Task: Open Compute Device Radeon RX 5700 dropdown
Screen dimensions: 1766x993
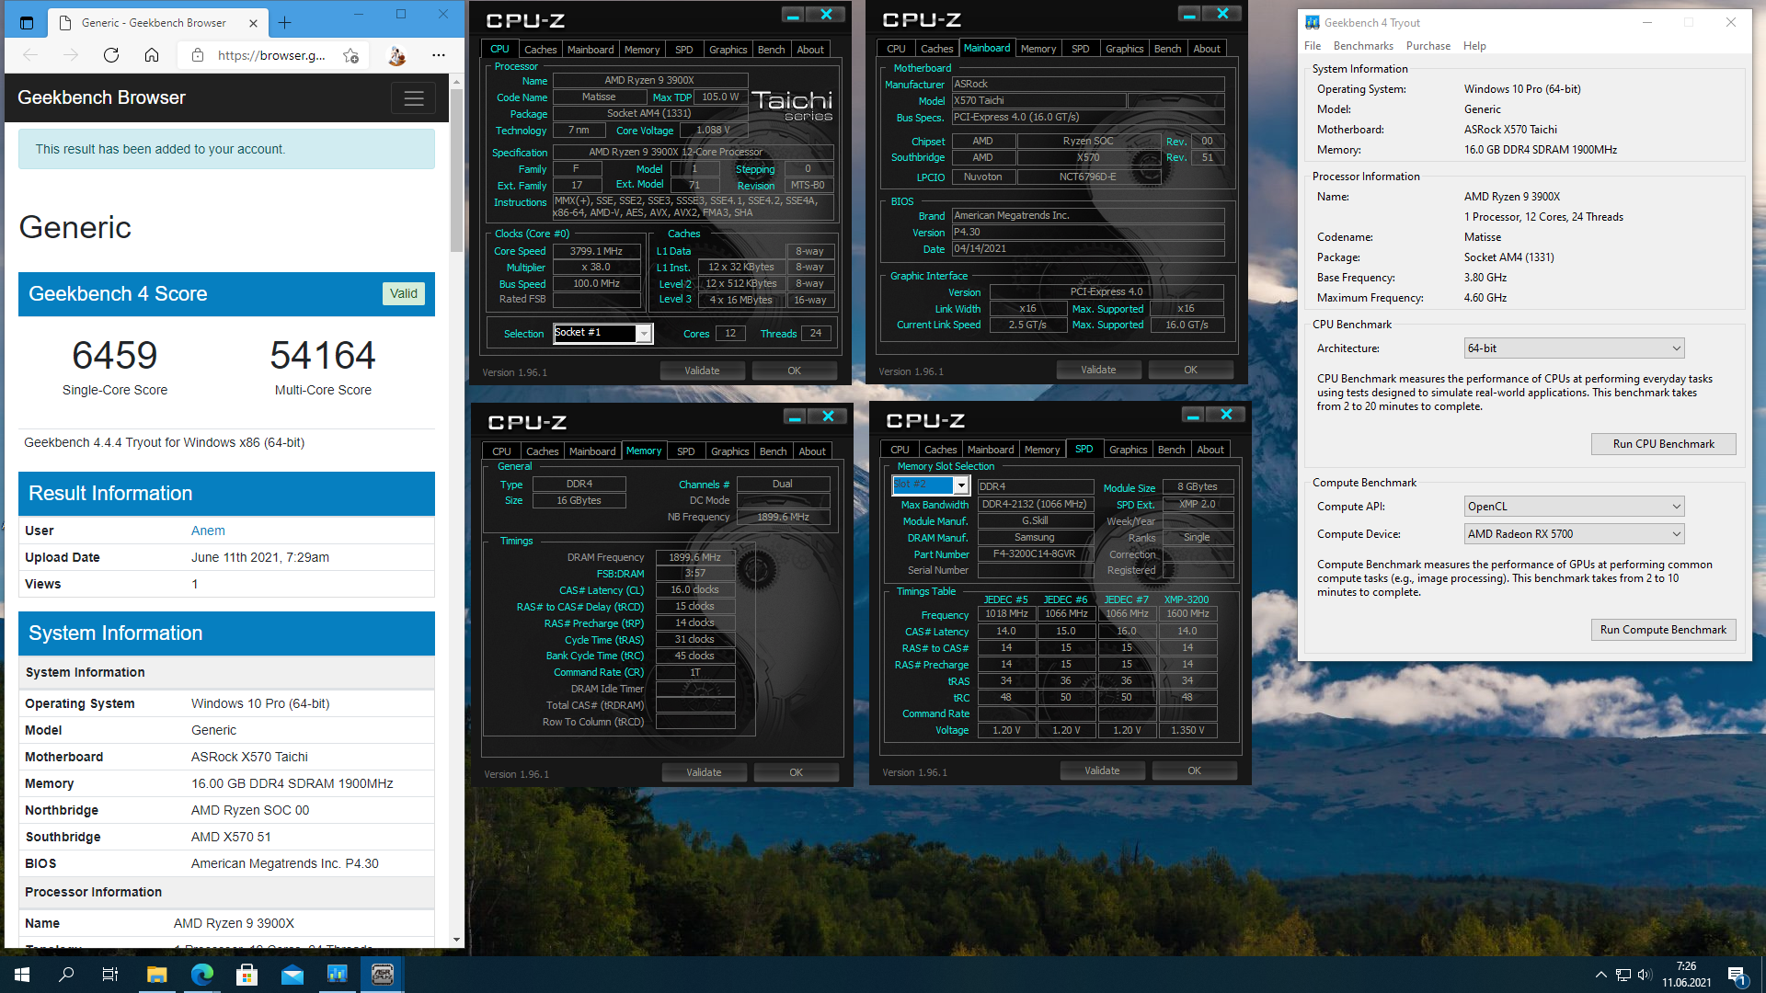Action: click(1574, 534)
